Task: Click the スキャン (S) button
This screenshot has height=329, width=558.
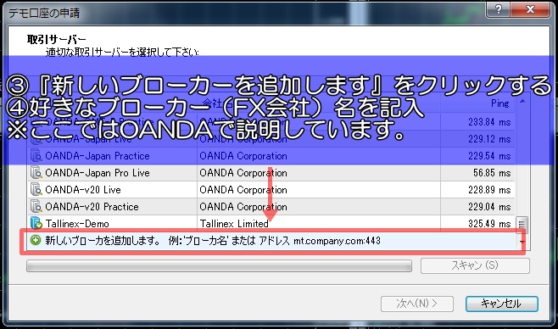Action: 475,265
